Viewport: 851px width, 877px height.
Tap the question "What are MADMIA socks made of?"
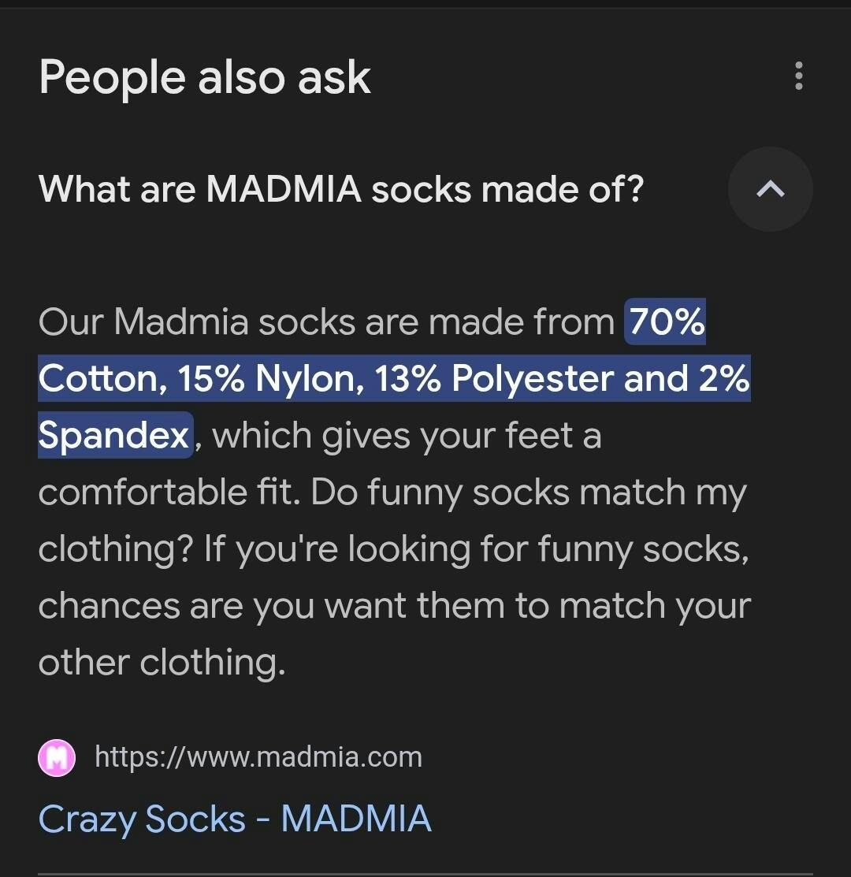pos(340,189)
